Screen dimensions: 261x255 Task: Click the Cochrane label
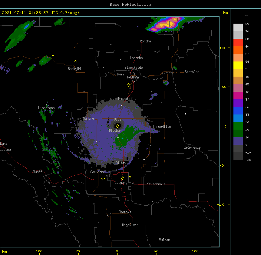[97, 172]
